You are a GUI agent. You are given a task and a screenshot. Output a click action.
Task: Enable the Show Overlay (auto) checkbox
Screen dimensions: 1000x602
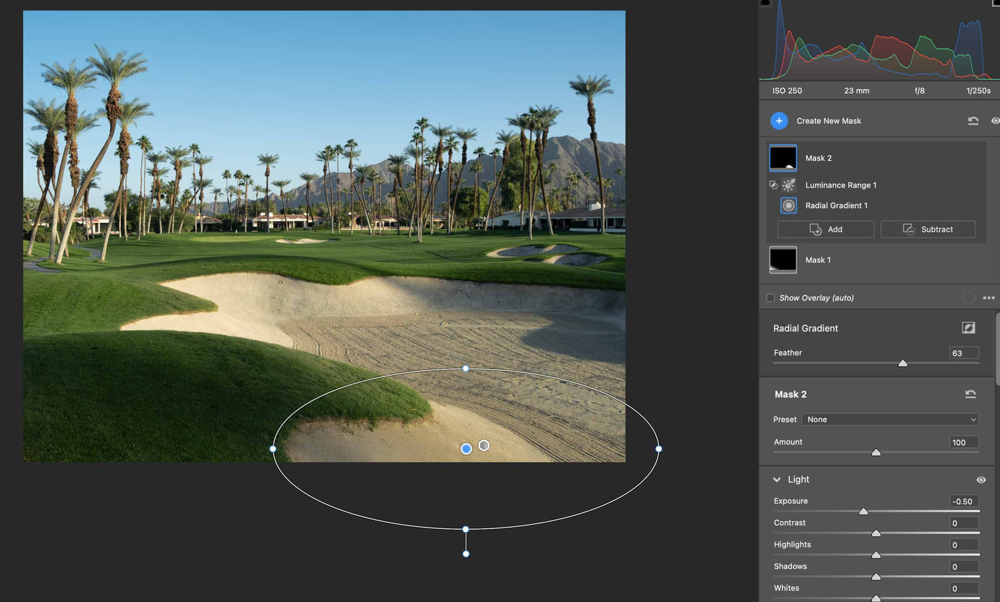[770, 298]
